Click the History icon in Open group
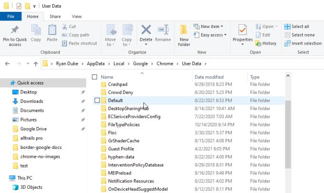The width and height of the screenshot is (324, 193). [x=258, y=44]
